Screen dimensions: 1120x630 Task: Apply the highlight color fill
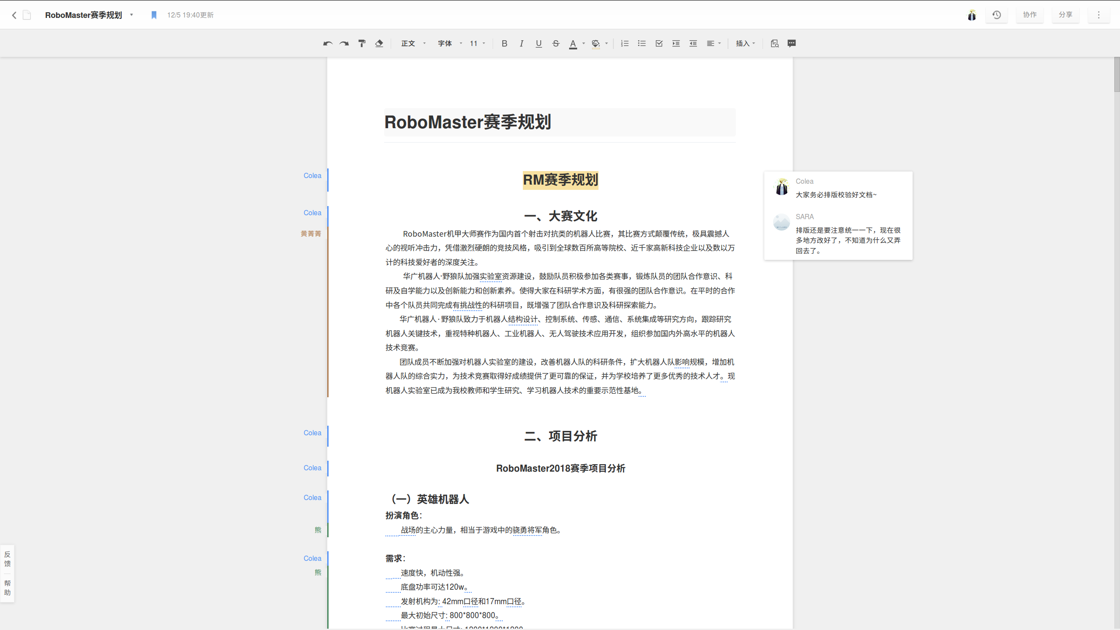coord(595,44)
